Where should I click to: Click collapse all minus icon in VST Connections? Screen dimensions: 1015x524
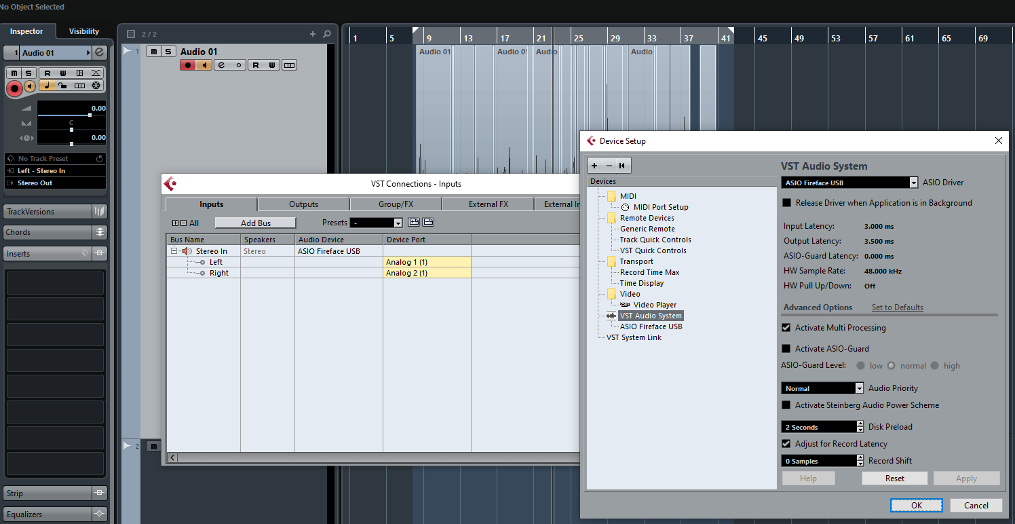(x=183, y=223)
